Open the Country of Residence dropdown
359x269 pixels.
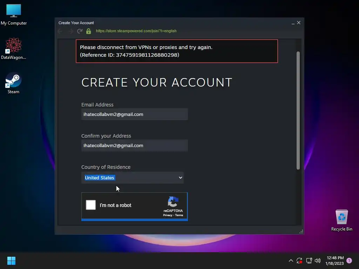133,178
